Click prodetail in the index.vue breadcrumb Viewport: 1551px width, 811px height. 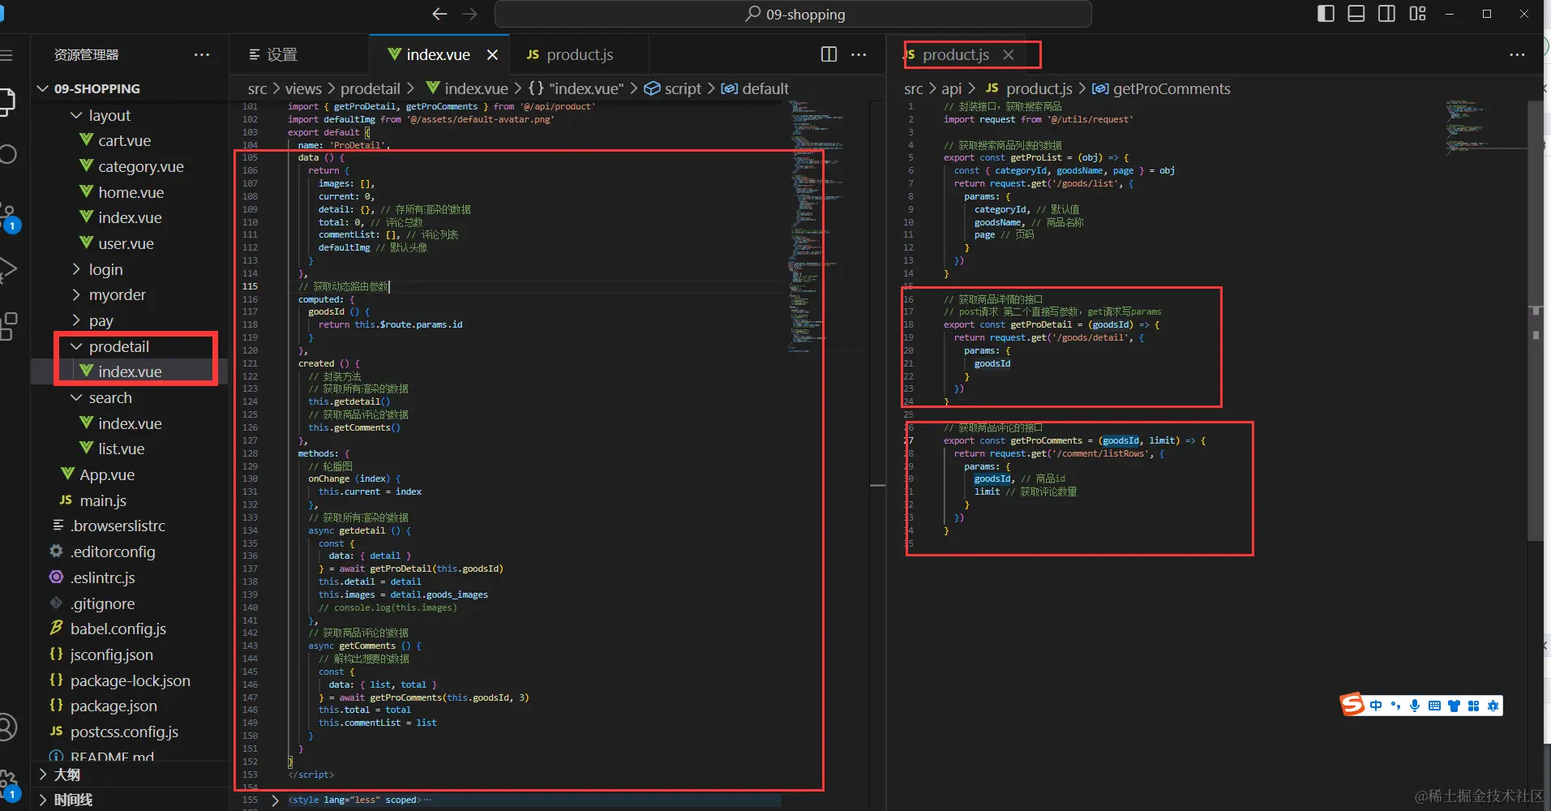(x=371, y=88)
